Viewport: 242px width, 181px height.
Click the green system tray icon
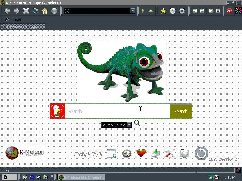coord(211,177)
